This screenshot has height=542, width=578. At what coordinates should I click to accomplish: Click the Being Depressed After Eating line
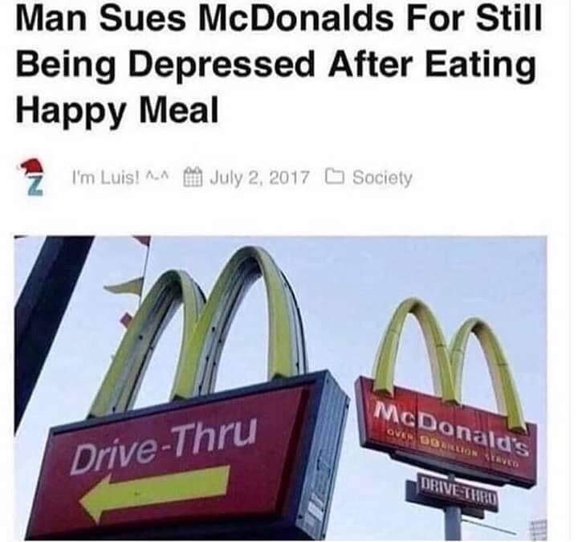click(x=275, y=65)
